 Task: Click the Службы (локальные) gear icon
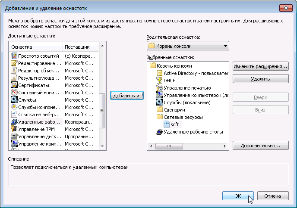[159, 102]
